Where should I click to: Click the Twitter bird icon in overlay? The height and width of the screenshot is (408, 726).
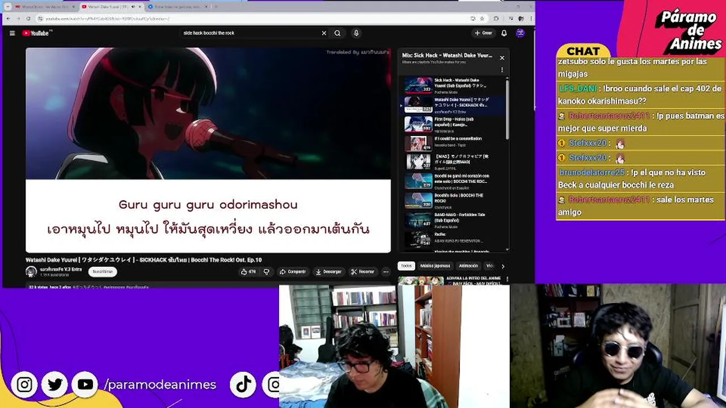click(55, 385)
